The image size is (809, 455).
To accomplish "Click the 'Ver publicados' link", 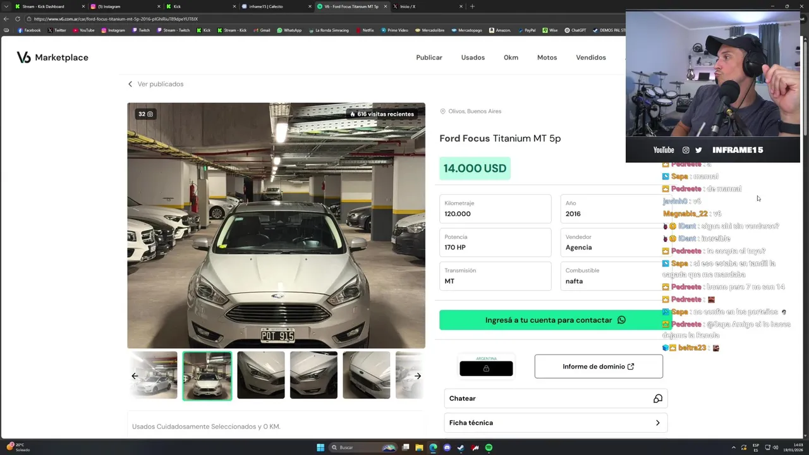I will point(161,84).
